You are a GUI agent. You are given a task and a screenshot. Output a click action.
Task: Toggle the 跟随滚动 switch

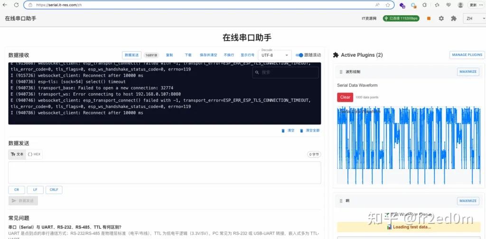coord(299,55)
